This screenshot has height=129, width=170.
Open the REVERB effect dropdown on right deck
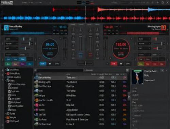144,44
